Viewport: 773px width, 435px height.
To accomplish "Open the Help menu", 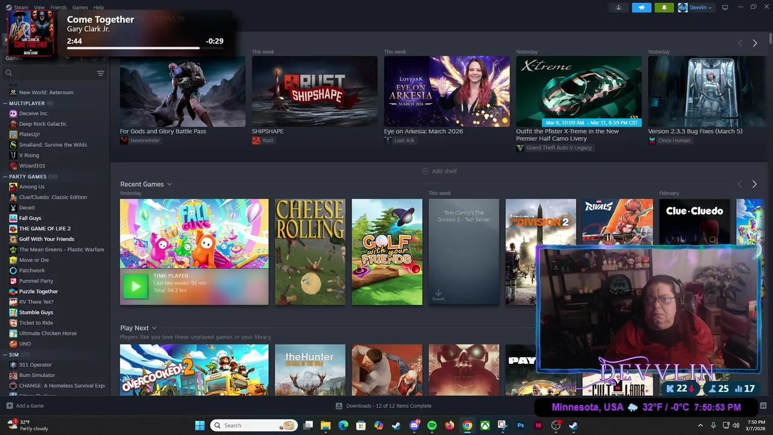I will pos(98,7).
